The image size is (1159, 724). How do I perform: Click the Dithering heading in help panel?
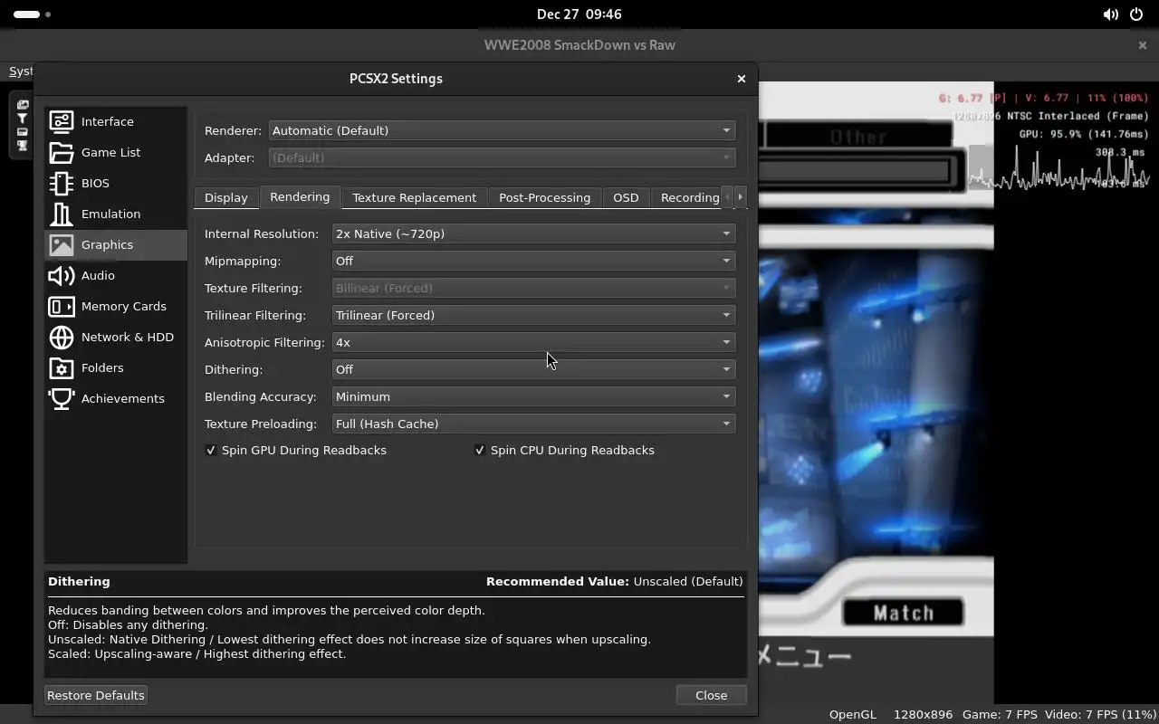click(x=79, y=581)
